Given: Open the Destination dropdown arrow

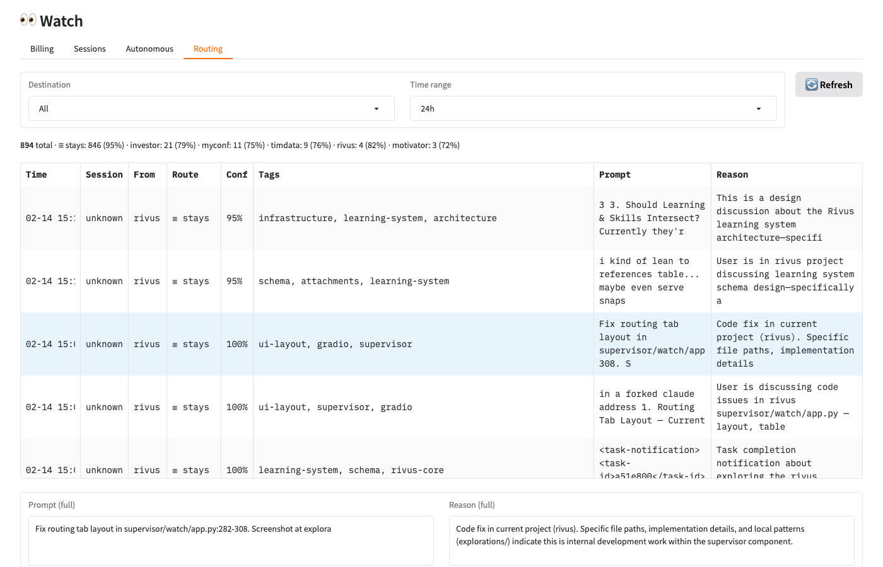Looking at the screenshot, I should (377, 109).
